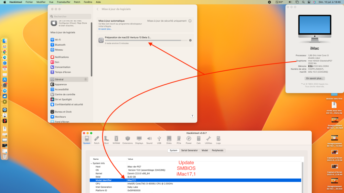The image size is (344, 193).
Task: Select the Host row iMac-de-PG7
Action: point(195,167)
